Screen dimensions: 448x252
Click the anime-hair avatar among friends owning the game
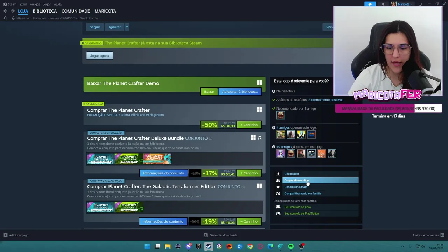point(281,153)
